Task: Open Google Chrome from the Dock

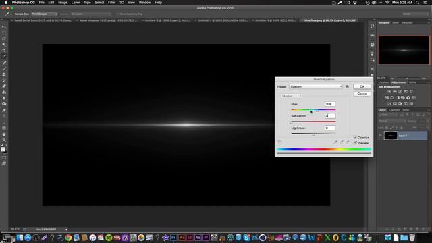Action: [68, 238]
